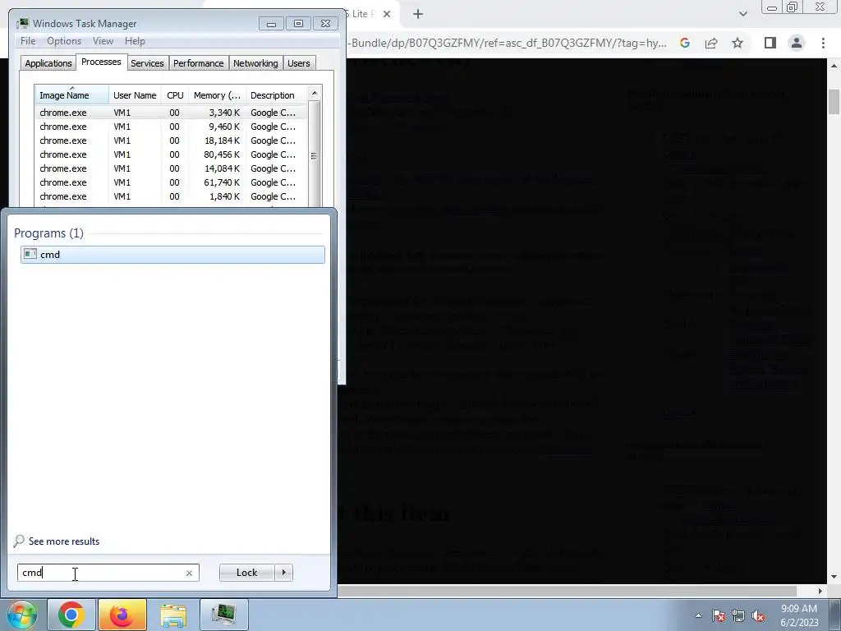841x631 pixels.
Task: Switch to the Applications tab
Action: [48, 63]
